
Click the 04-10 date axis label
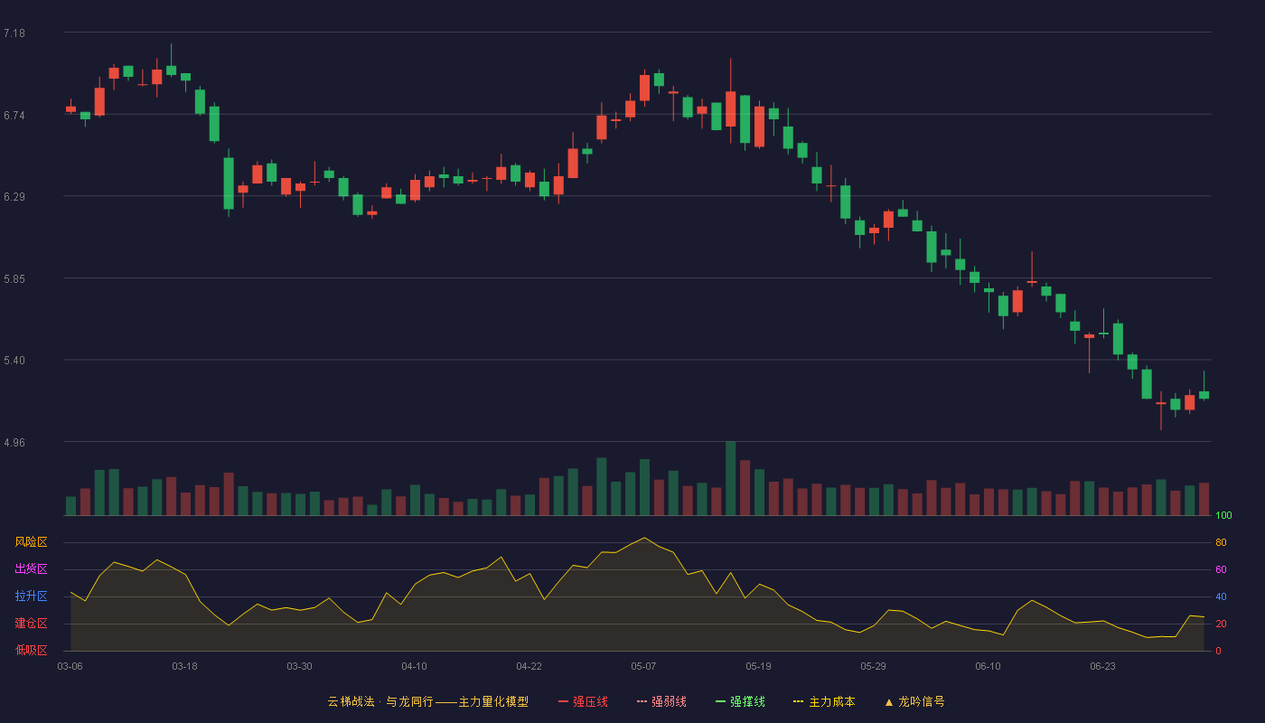click(414, 666)
